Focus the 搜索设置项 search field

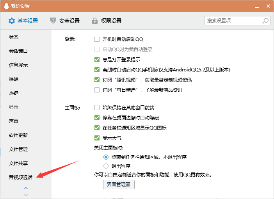pos(237,21)
